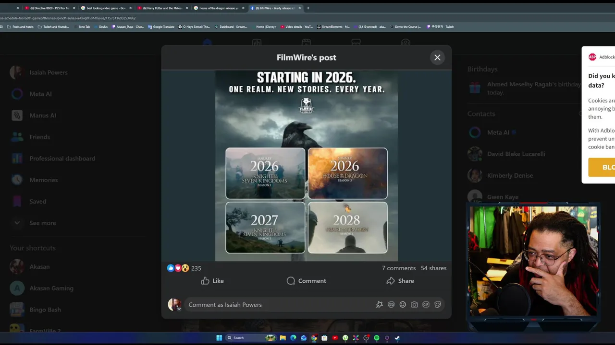Open Steam from the taskbar
615x345 pixels.
tap(397, 338)
